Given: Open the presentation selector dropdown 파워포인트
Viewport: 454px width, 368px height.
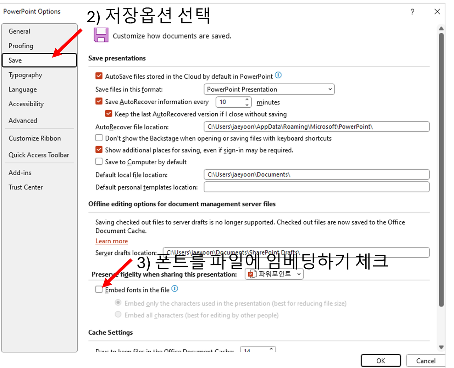Looking at the screenshot, I should (274, 274).
